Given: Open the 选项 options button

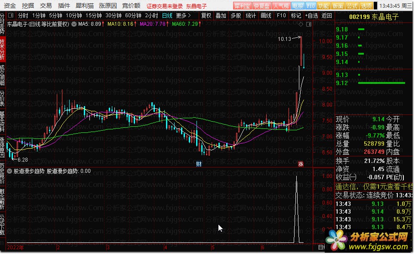Looking at the screenshot, I should (x=366, y=6).
